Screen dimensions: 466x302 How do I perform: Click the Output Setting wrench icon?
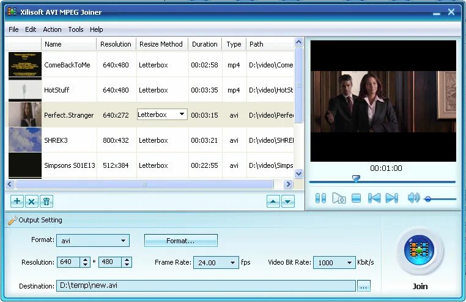pos(12,221)
